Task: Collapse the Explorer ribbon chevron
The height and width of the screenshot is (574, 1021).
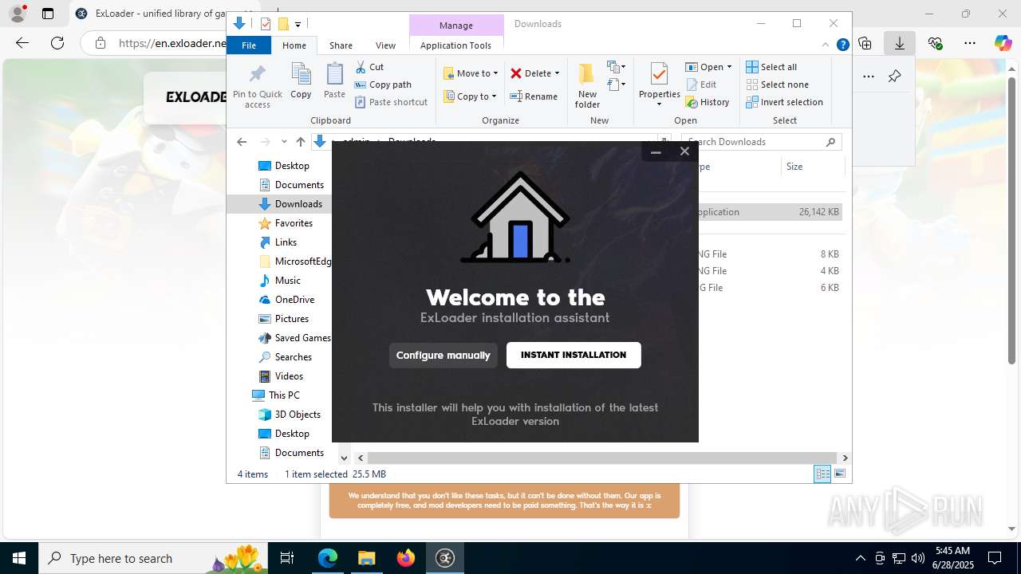Action: [826, 45]
